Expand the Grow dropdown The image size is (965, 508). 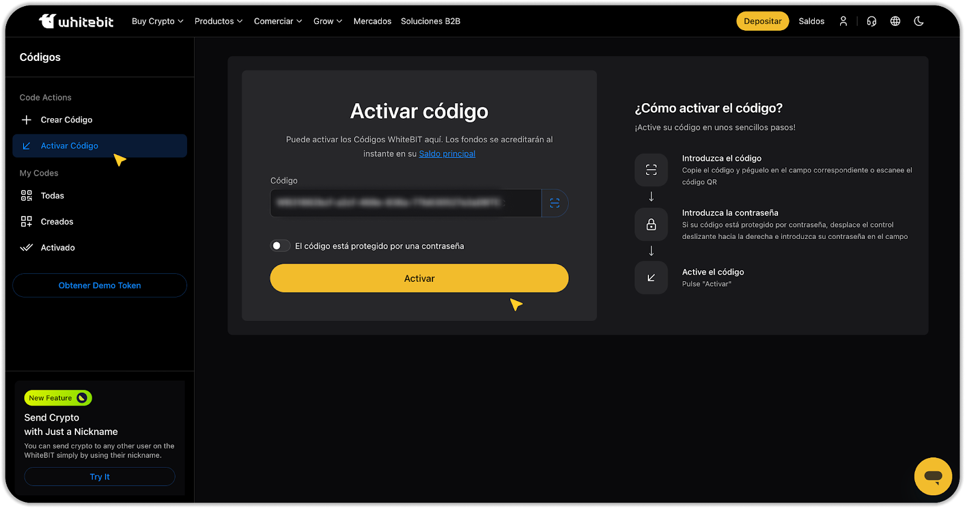(327, 21)
